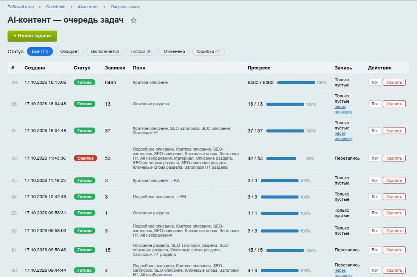The image size is (417, 277).
Task: Delete task 87
Action: 394,131
